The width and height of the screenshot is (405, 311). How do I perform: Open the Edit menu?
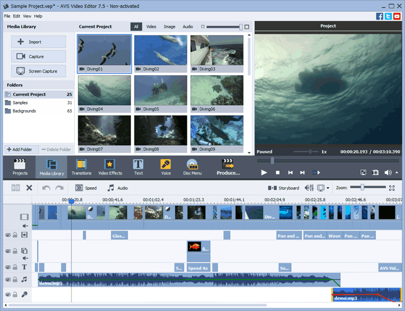click(x=16, y=16)
